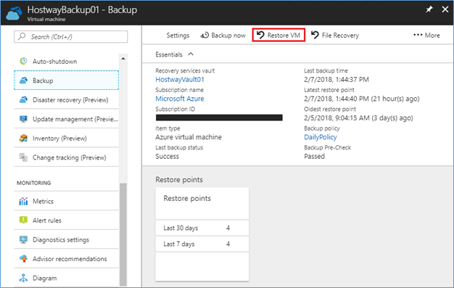Open Update management (Preview) item
Image resolution: width=454 pixels, height=288 pixels.
tap(66, 119)
